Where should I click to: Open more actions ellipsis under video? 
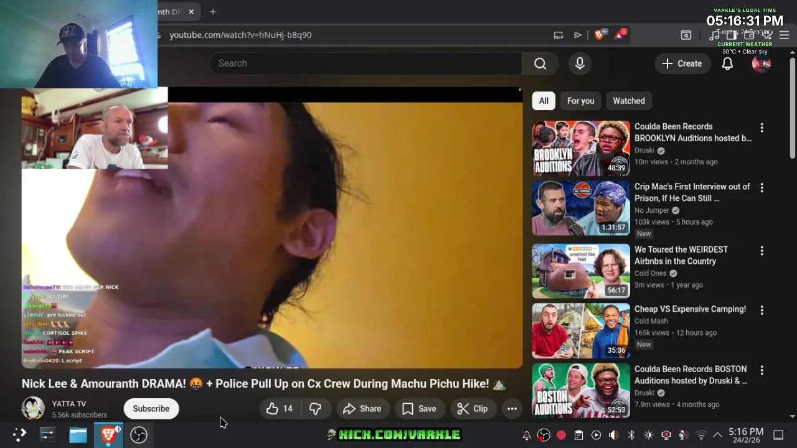512,409
